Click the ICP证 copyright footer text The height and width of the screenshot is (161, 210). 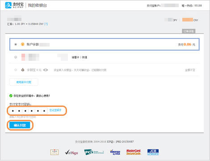(120, 142)
